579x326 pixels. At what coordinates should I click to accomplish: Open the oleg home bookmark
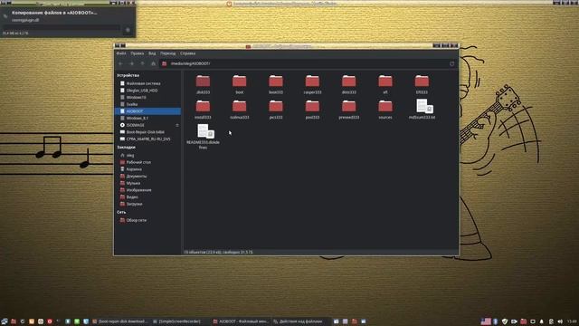tap(147, 155)
